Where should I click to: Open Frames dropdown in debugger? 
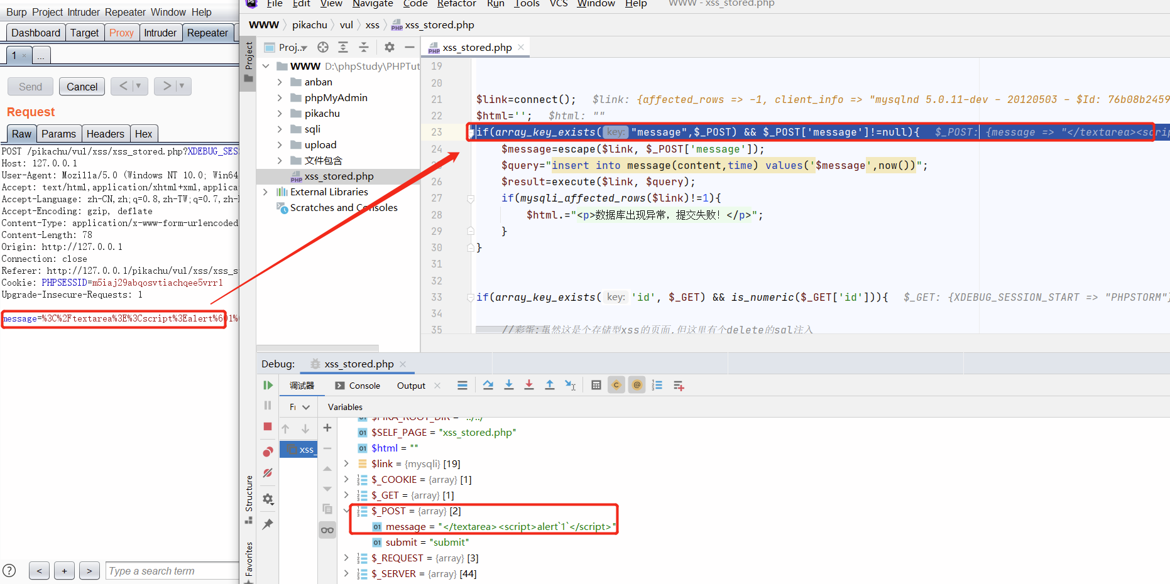tap(300, 407)
